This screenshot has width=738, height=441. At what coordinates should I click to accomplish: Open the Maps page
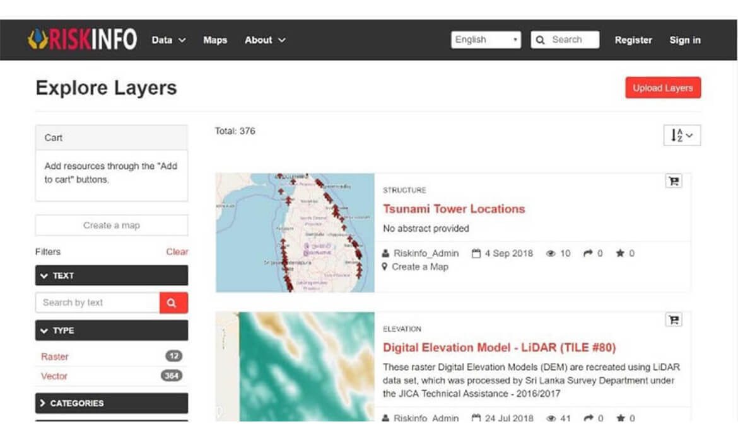[x=215, y=40]
